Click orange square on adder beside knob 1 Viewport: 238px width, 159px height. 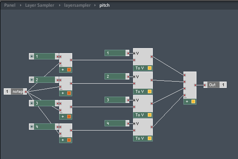pos(69,70)
